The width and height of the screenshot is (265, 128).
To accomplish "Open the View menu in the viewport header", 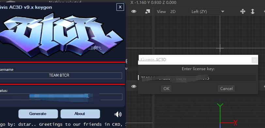I will tap(161, 12).
